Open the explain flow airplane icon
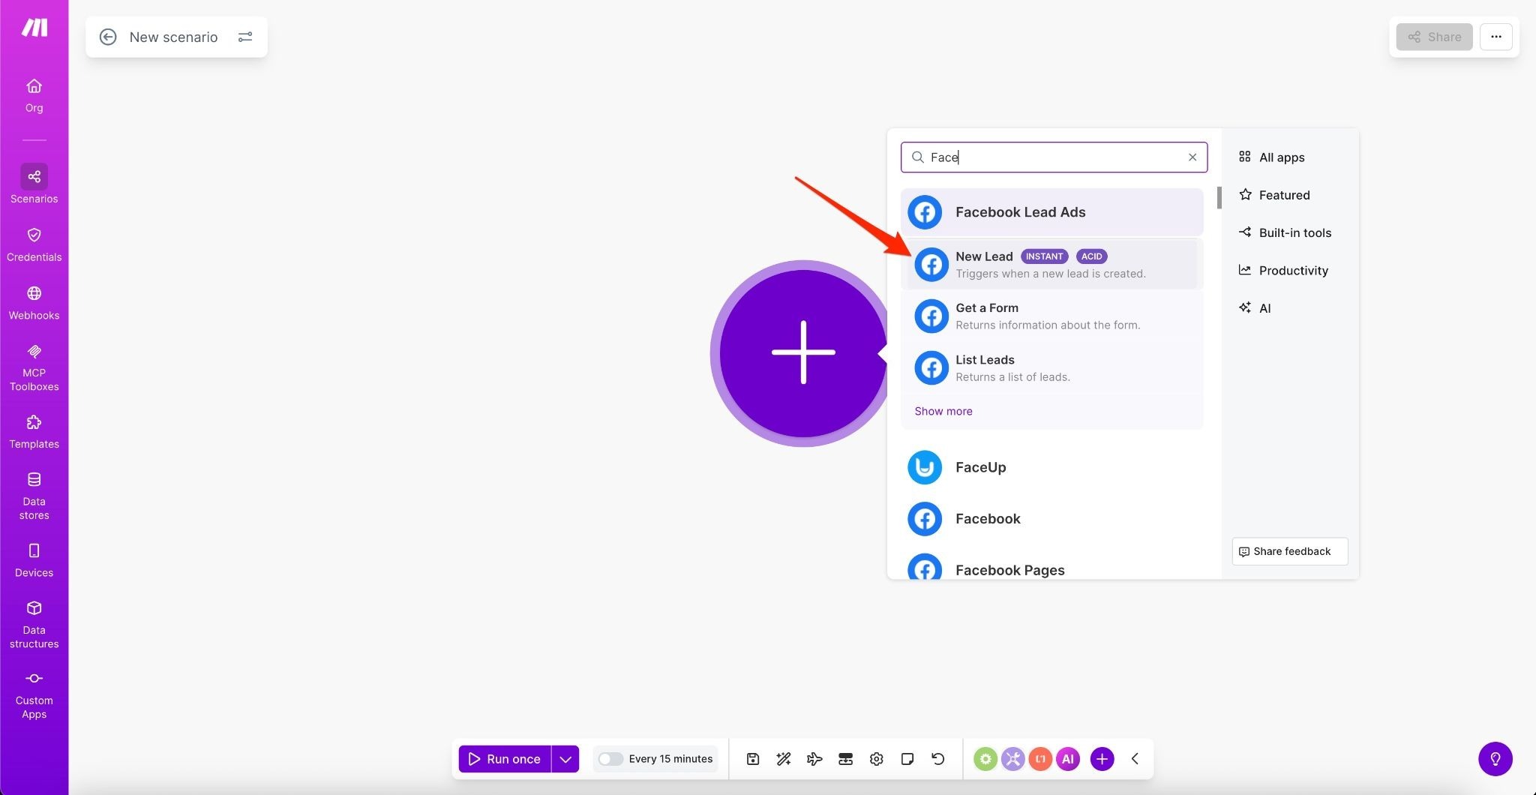The width and height of the screenshot is (1536, 795). (814, 759)
